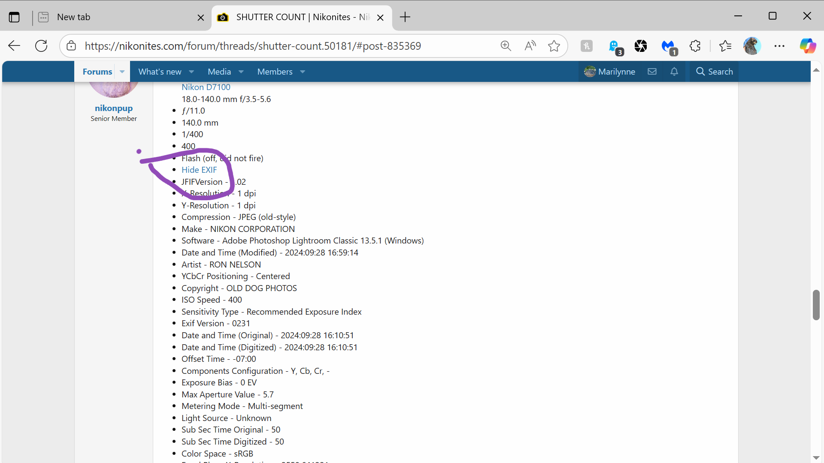
Task: Open nikonpup user profile link
Action: (114, 108)
